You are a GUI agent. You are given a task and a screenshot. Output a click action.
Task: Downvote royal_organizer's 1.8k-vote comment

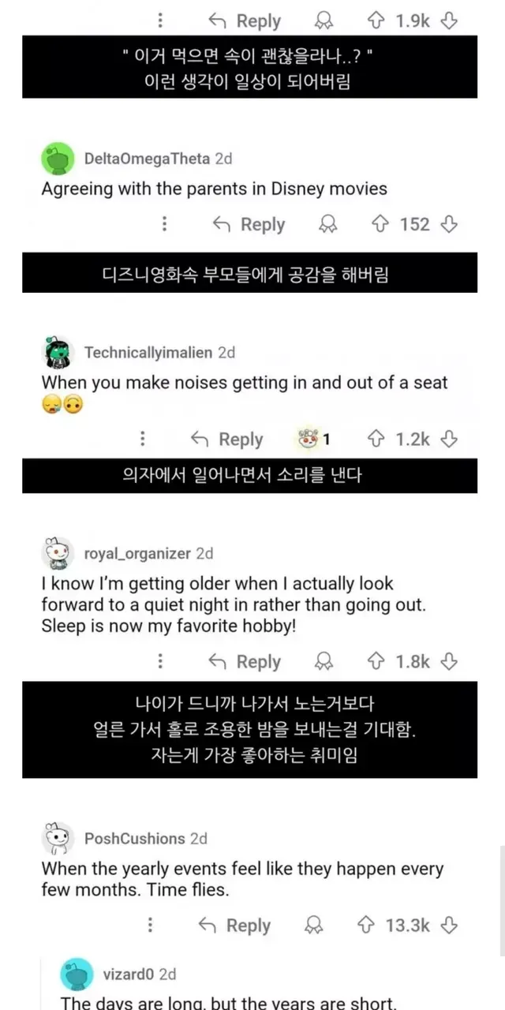449,661
